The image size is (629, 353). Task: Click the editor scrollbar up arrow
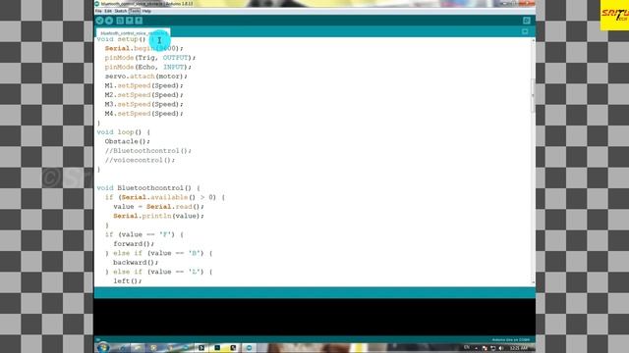[x=533, y=40]
